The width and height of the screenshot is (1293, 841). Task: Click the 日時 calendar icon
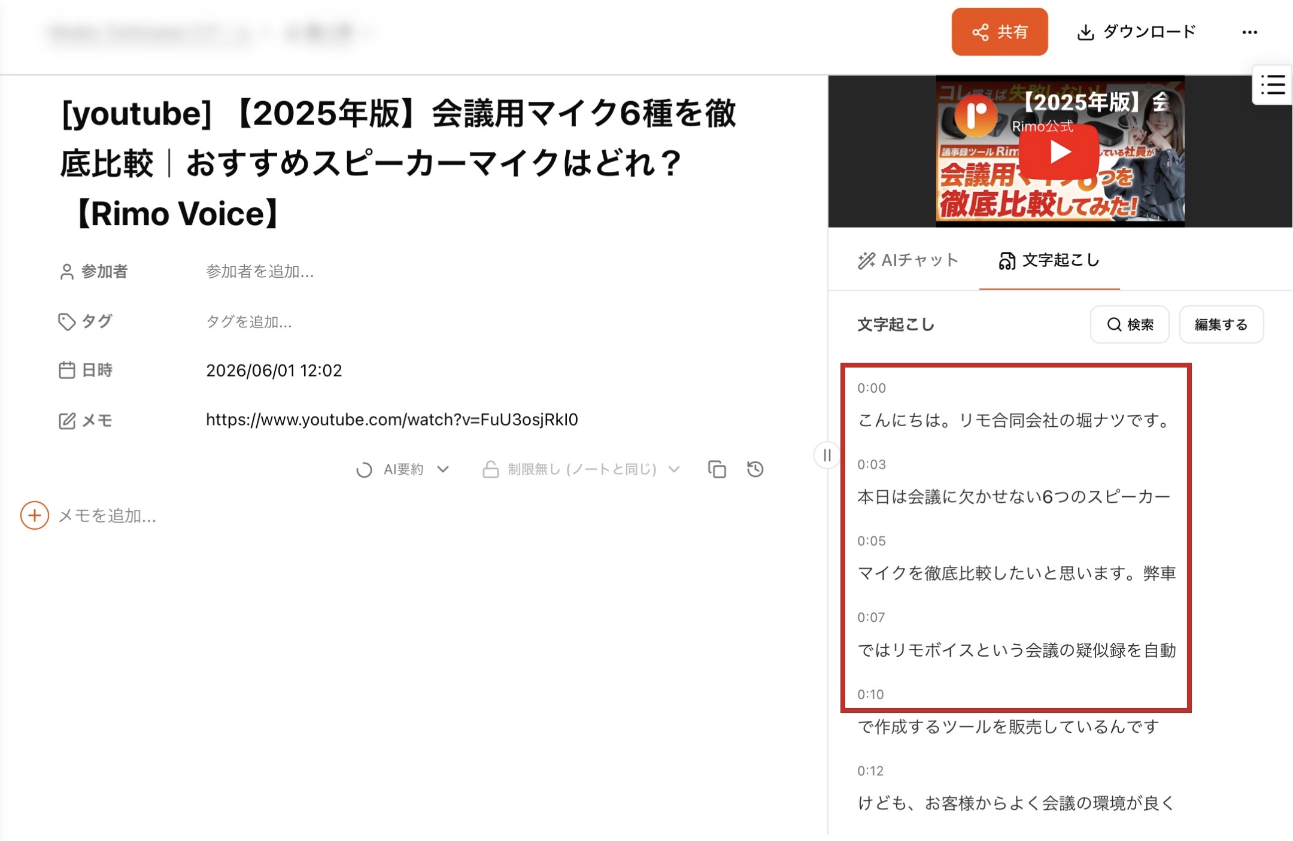point(66,371)
